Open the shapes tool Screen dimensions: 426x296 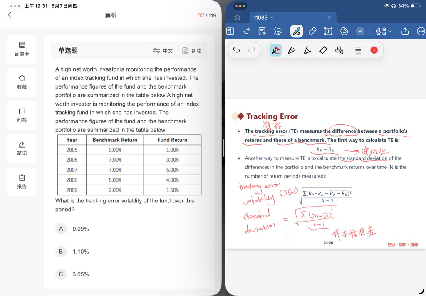pos(339,50)
